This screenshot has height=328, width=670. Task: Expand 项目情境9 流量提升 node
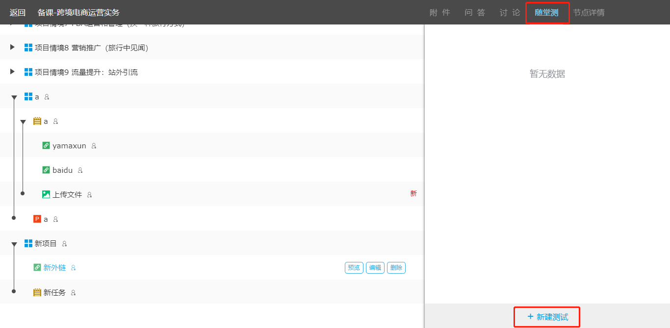click(x=13, y=71)
